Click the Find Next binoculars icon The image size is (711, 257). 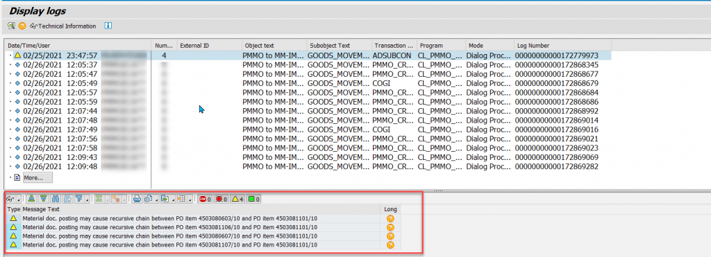point(67,199)
